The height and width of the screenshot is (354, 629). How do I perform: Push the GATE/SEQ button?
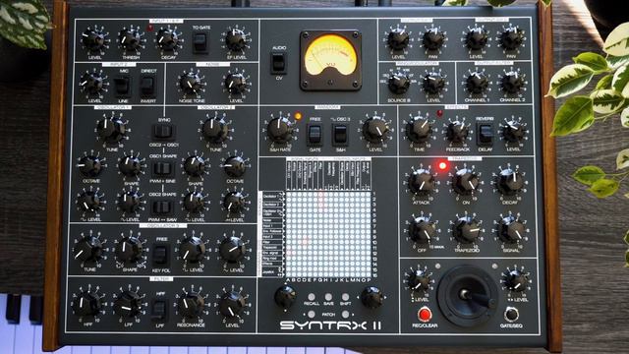[511, 314]
